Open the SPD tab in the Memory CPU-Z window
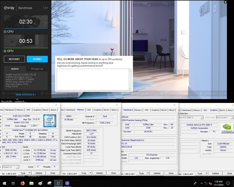The width and height of the screenshot is (234, 187). coord(89,110)
